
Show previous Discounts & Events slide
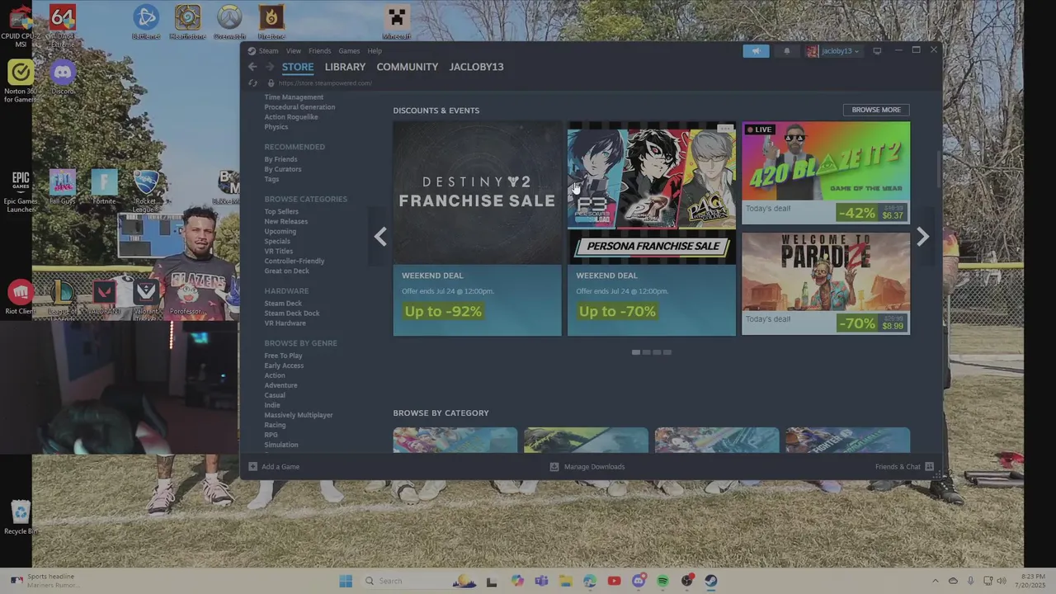(x=379, y=237)
